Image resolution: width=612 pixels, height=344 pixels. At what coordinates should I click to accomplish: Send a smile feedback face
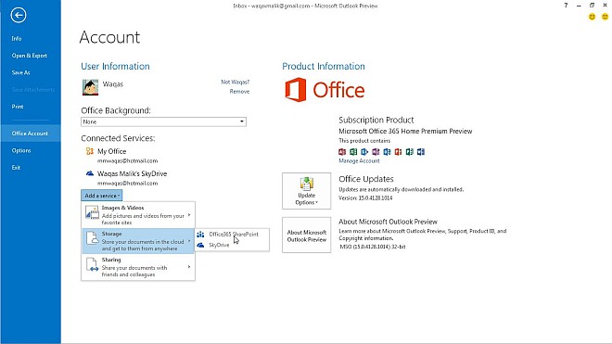coord(593,17)
